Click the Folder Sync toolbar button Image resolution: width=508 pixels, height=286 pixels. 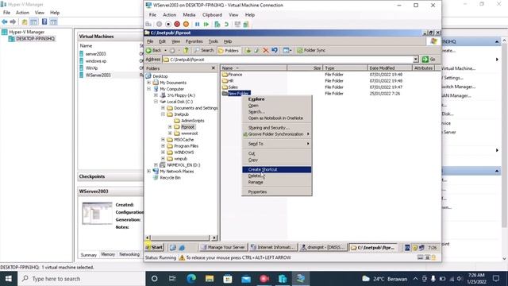point(311,50)
